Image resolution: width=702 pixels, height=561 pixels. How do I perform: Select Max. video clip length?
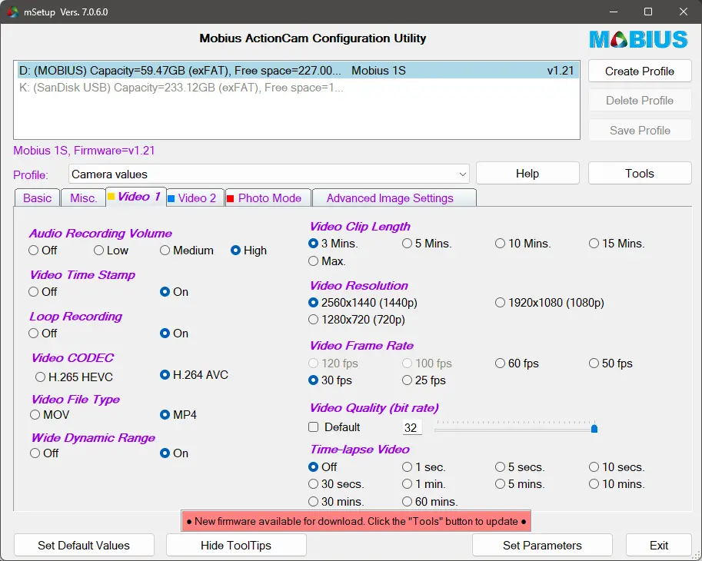(327, 261)
